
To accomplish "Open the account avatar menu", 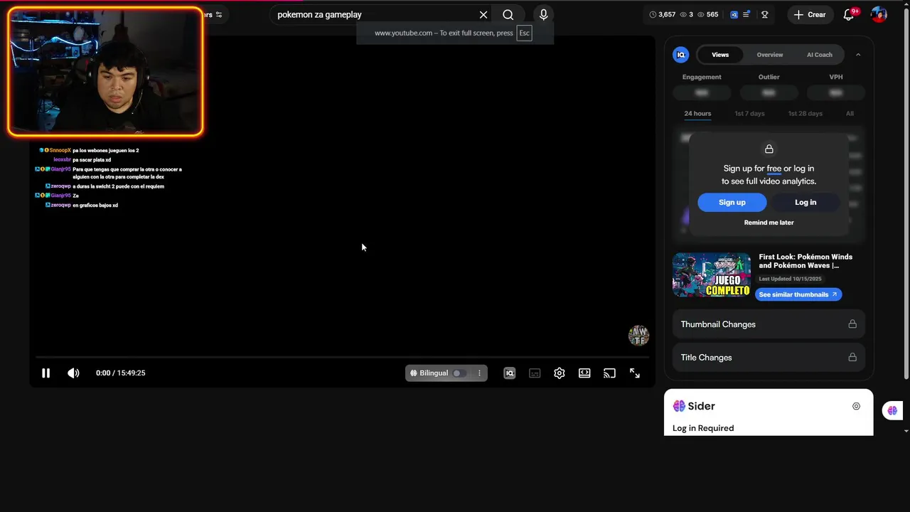I will (879, 14).
